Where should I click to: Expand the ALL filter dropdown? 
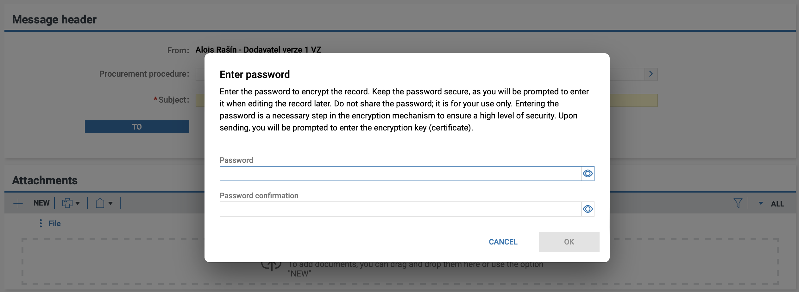click(x=771, y=204)
